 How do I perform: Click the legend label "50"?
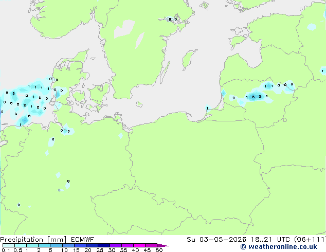pyautogui.click(x=159, y=250)
